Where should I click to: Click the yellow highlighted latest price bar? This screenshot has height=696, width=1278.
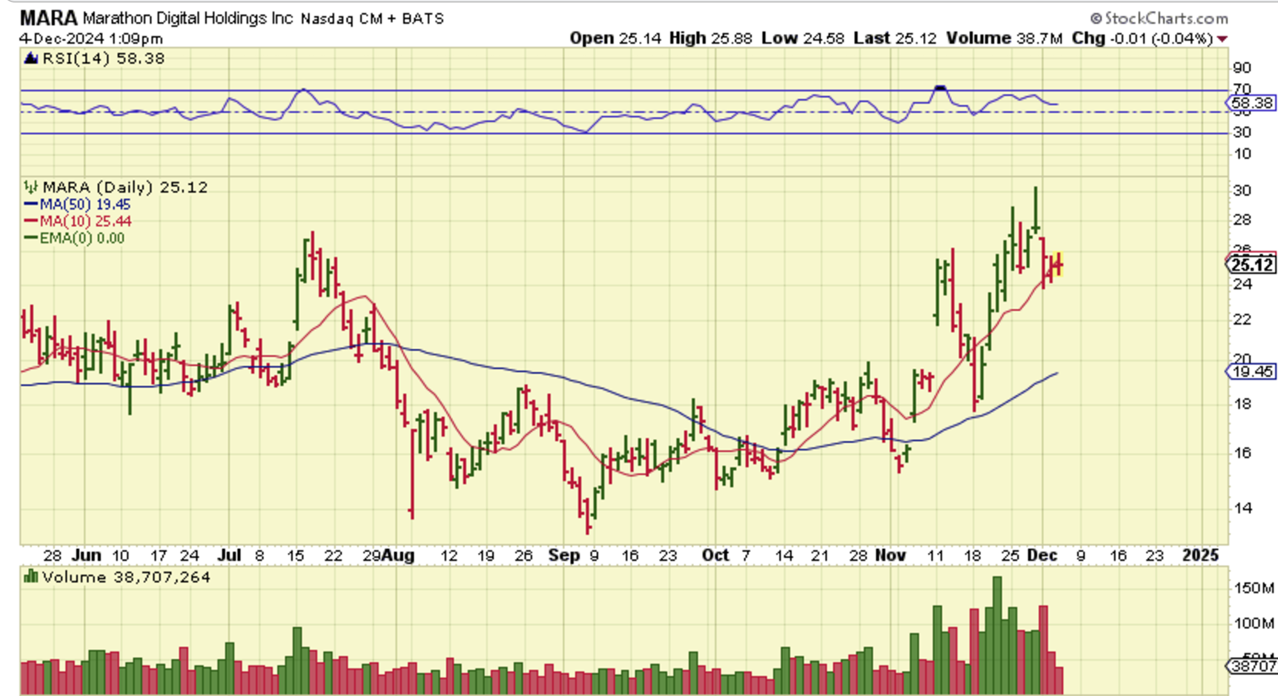(1059, 263)
